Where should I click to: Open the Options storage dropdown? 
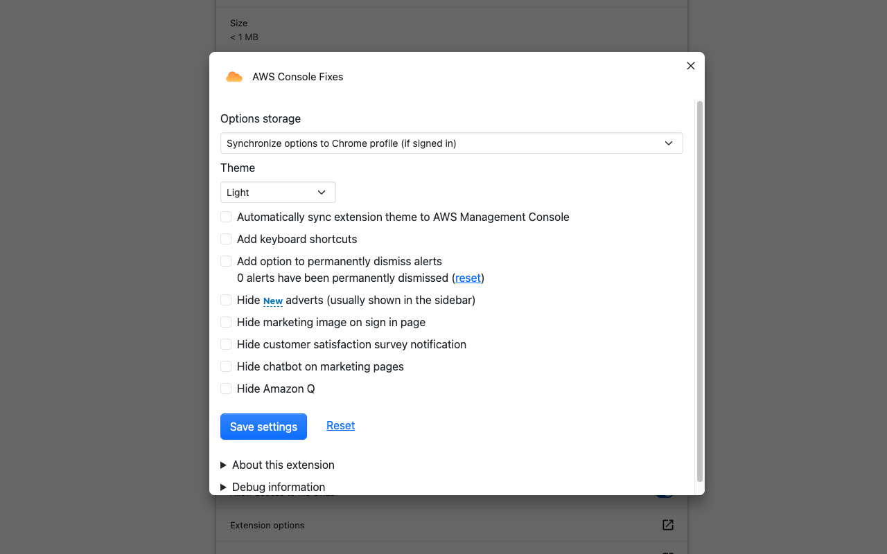[451, 143]
